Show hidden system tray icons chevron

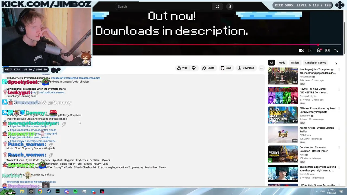click(317, 191)
